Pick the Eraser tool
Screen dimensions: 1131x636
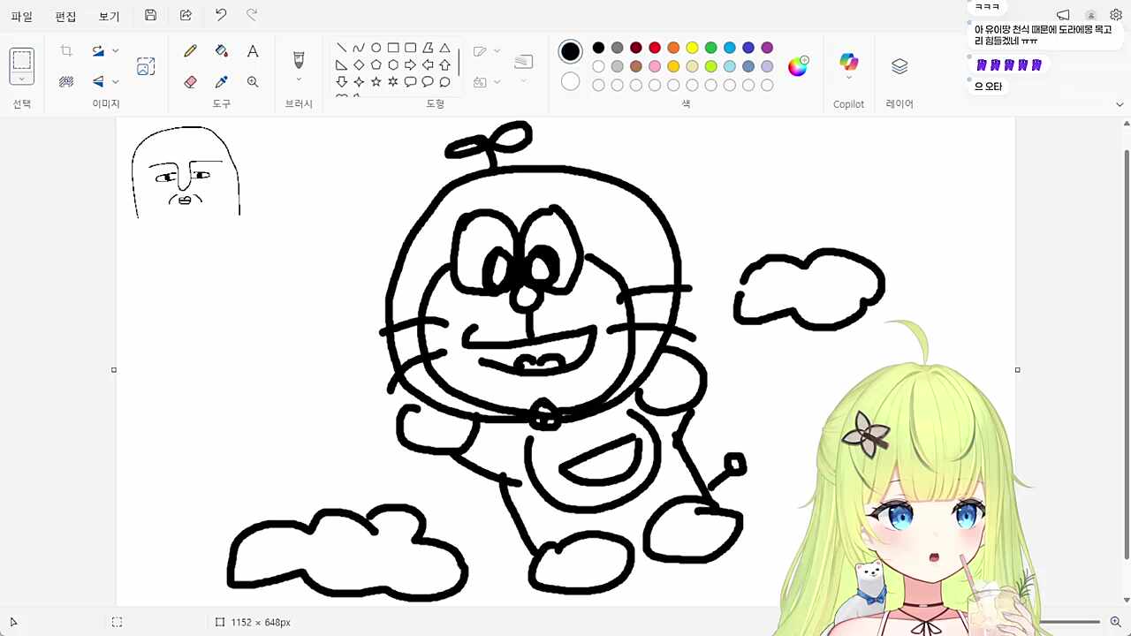click(x=190, y=81)
